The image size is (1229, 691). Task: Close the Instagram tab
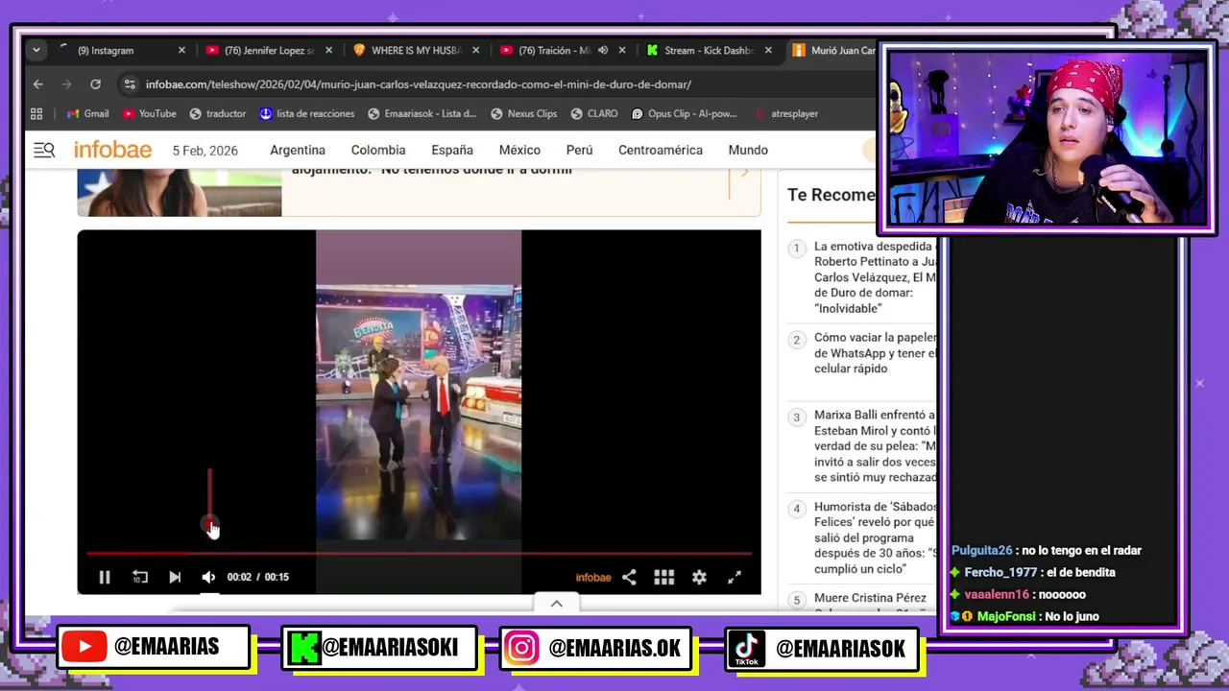point(181,50)
